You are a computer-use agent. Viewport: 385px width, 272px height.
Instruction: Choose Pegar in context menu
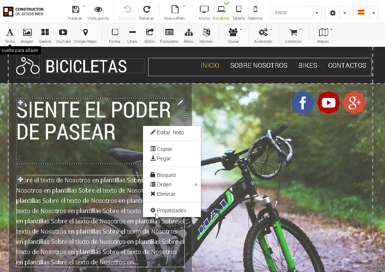click(x=172, y=159)
